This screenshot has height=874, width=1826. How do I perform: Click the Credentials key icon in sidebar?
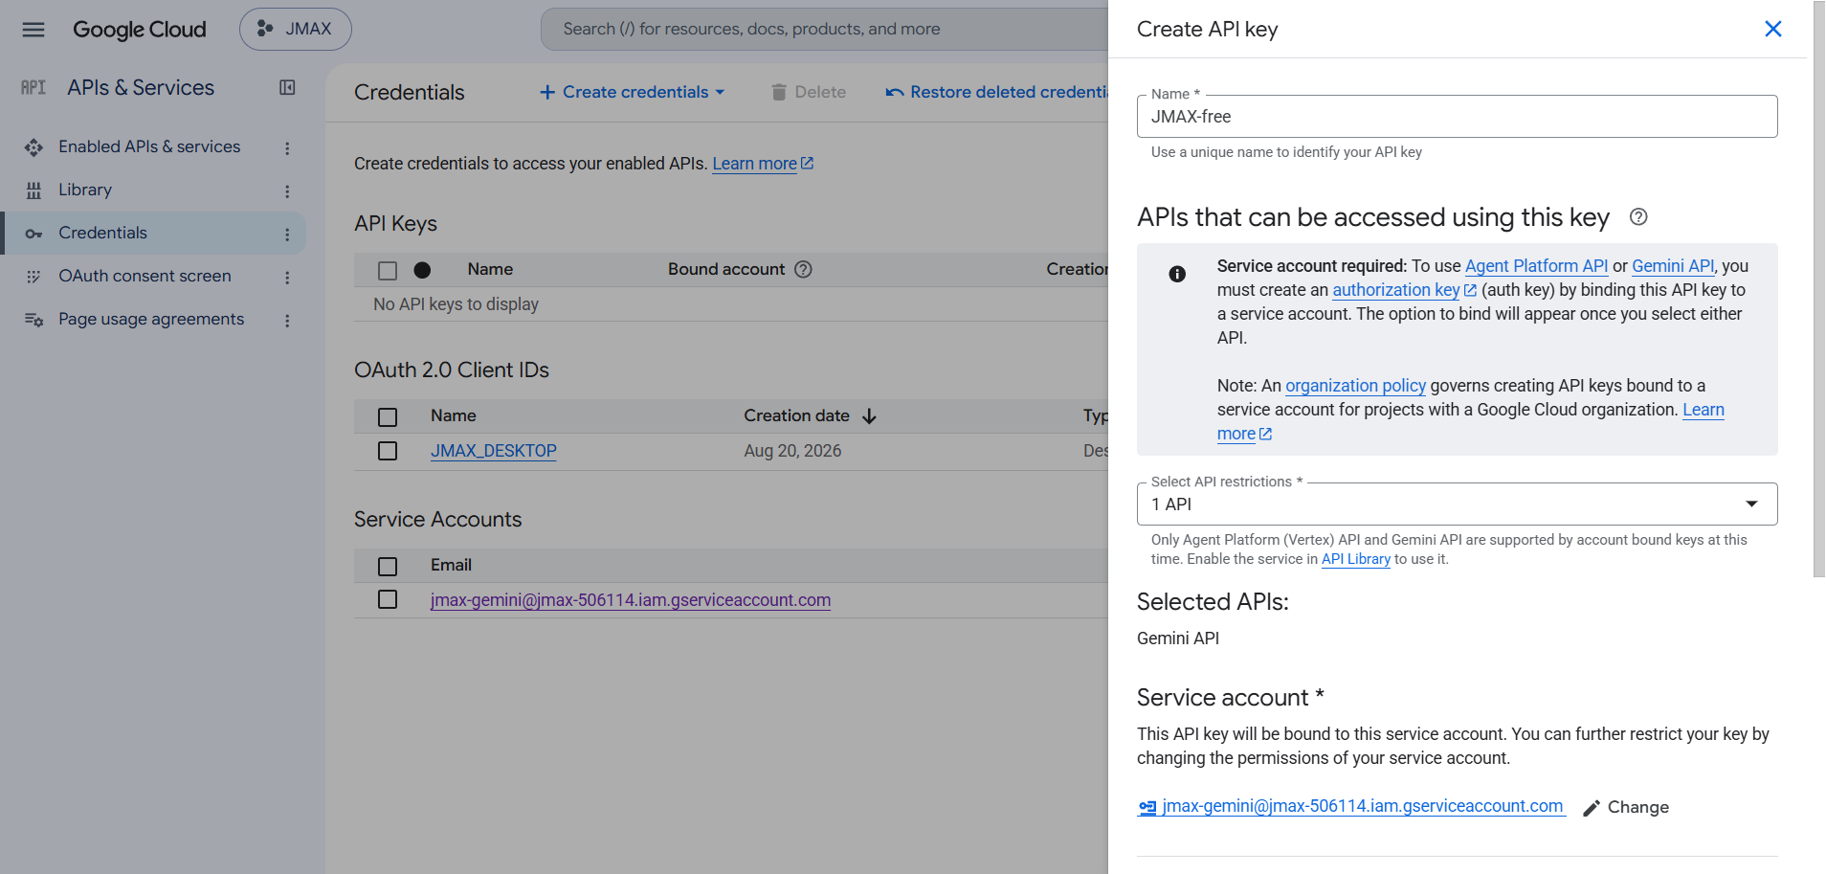pyautogui.click(x=33, y=234)
